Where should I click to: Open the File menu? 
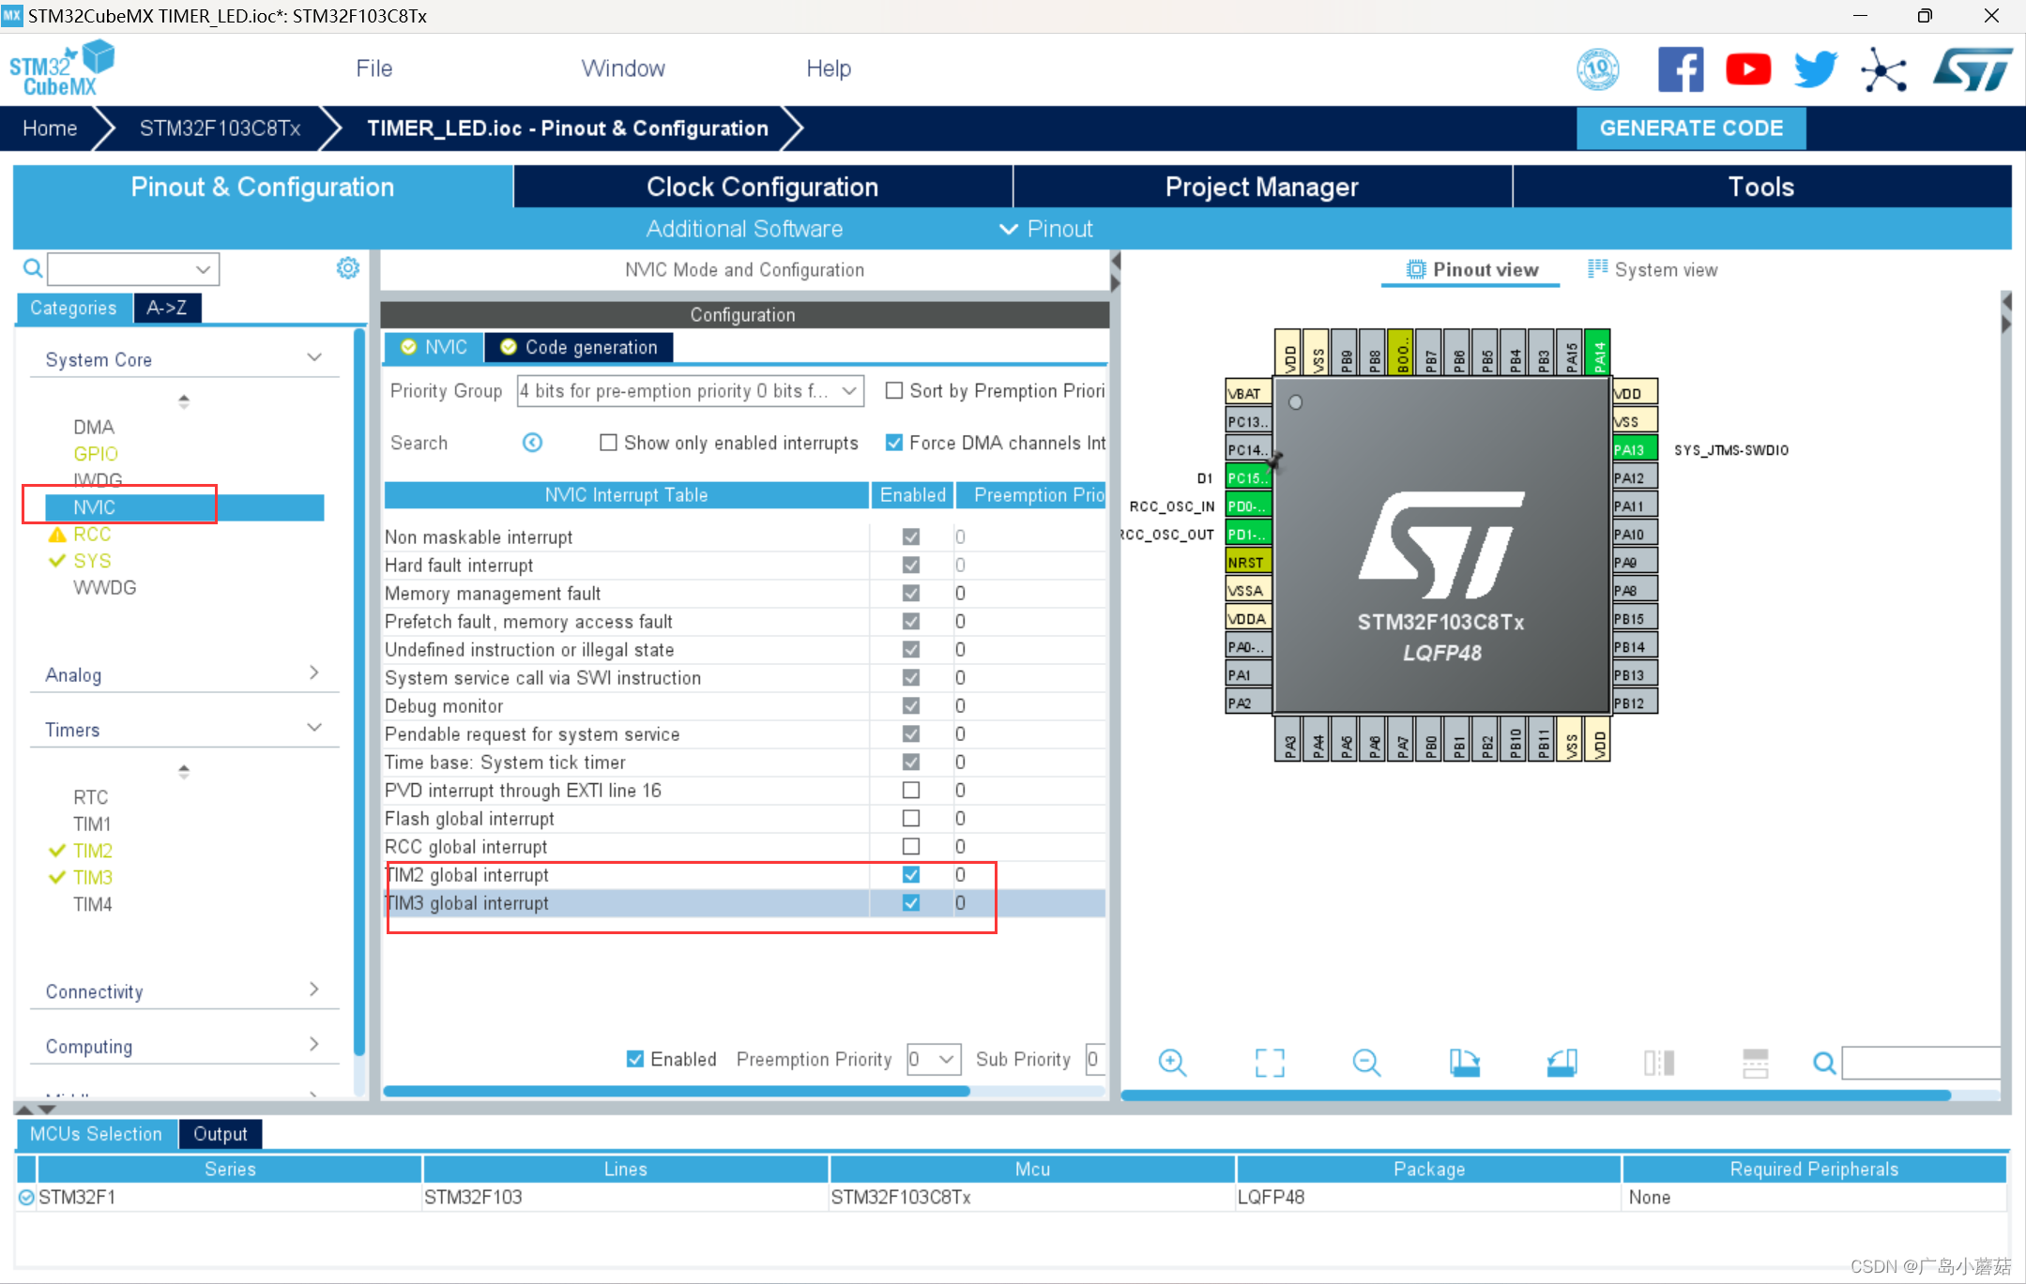373,68
